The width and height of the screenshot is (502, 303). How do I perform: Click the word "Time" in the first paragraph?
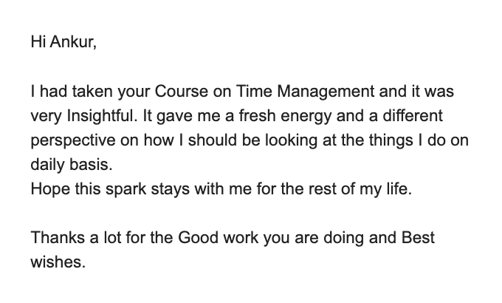(255, 92)
